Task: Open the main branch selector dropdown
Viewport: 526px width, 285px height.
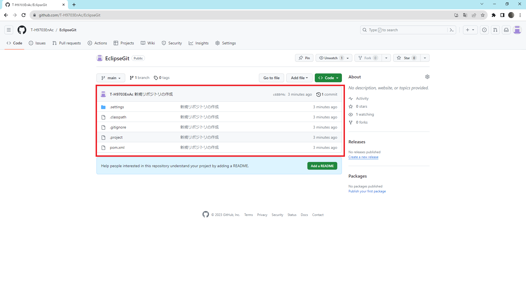Action: coord(111,78)
